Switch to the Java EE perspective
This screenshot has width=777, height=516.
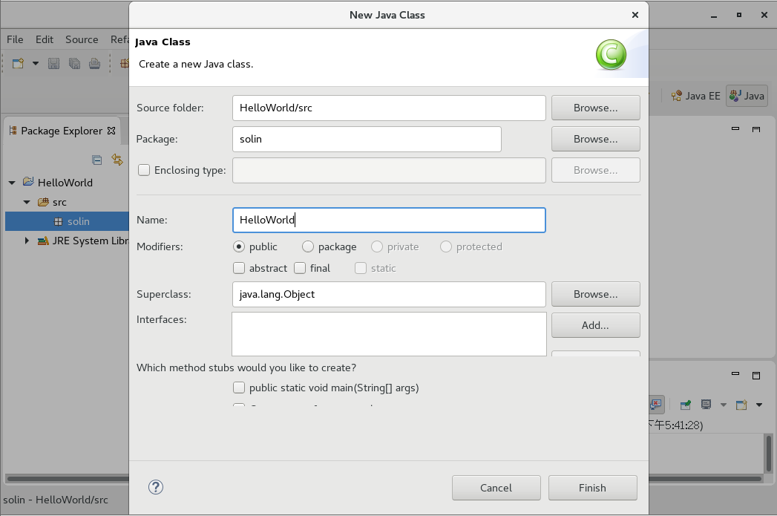[x=695, y=96]
